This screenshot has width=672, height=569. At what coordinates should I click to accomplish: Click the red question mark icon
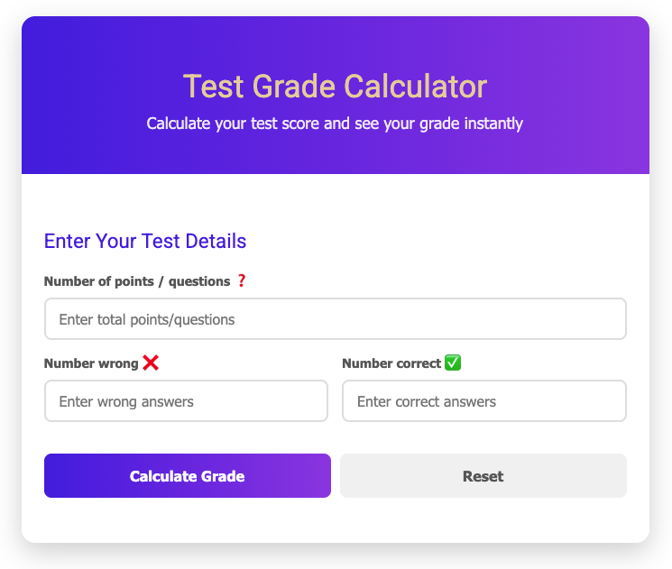click(x=241, y=281)
